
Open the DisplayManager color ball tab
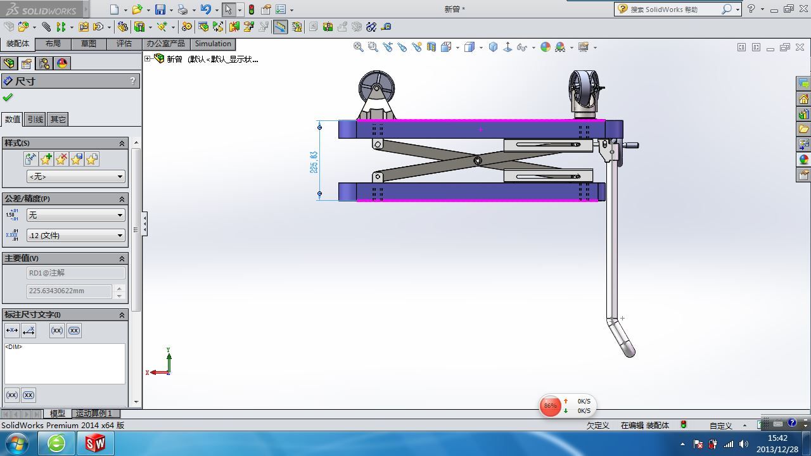click(62, 63)
